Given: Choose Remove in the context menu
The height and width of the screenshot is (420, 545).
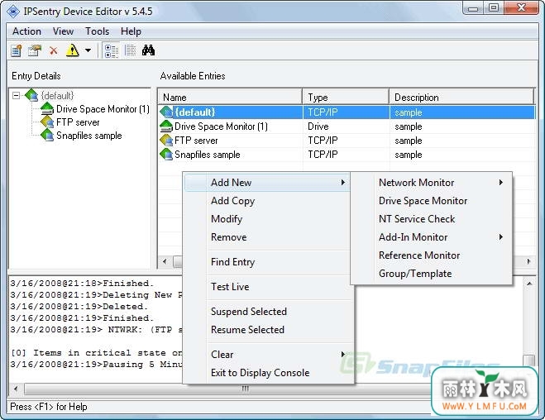Looking at the screenshot, I should 267,237.
